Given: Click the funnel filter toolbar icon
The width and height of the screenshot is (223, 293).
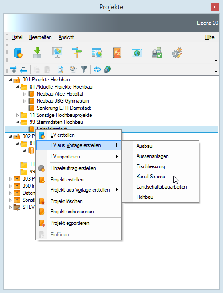Looking at the screenshot, I should coord(84,69).
